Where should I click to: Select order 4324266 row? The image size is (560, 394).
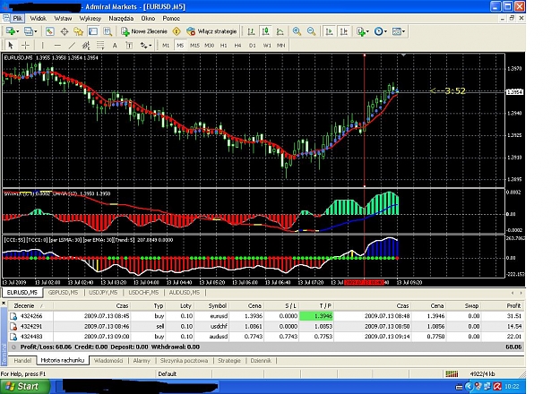coord(266,316)
